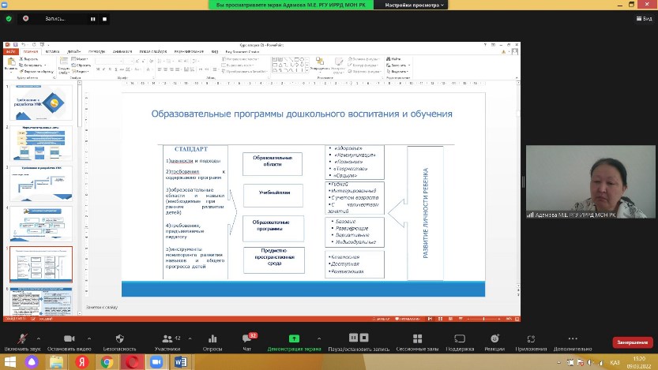Click the green Демонстрация экрана share button
The image size is (658, 370).
(x=294, y=339)
